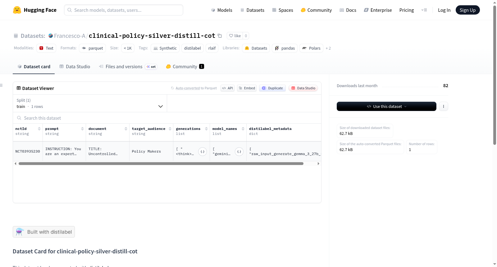The image size is (497, 267).
Task: Open the Models page
Action: 221,10
